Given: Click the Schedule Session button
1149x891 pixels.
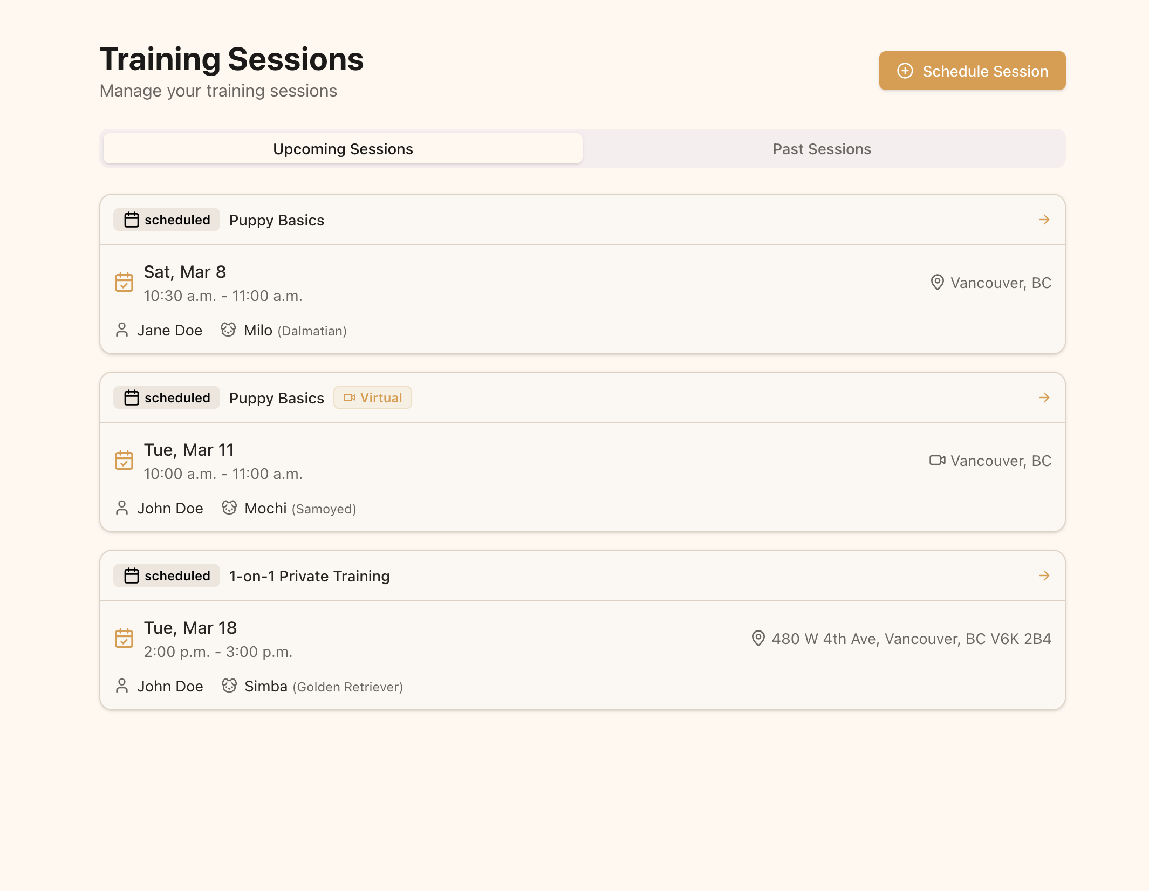Looking at the screenshot, I should pyautogui.click(x=972, y=71).
